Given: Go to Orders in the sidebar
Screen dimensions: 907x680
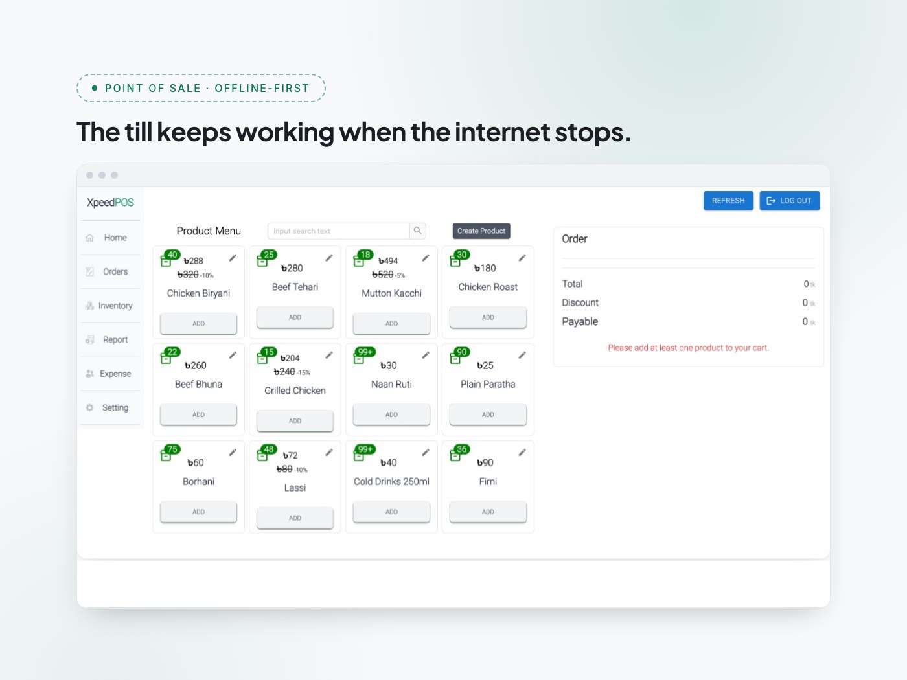Looking at the screenshot, I should point(110,272).
